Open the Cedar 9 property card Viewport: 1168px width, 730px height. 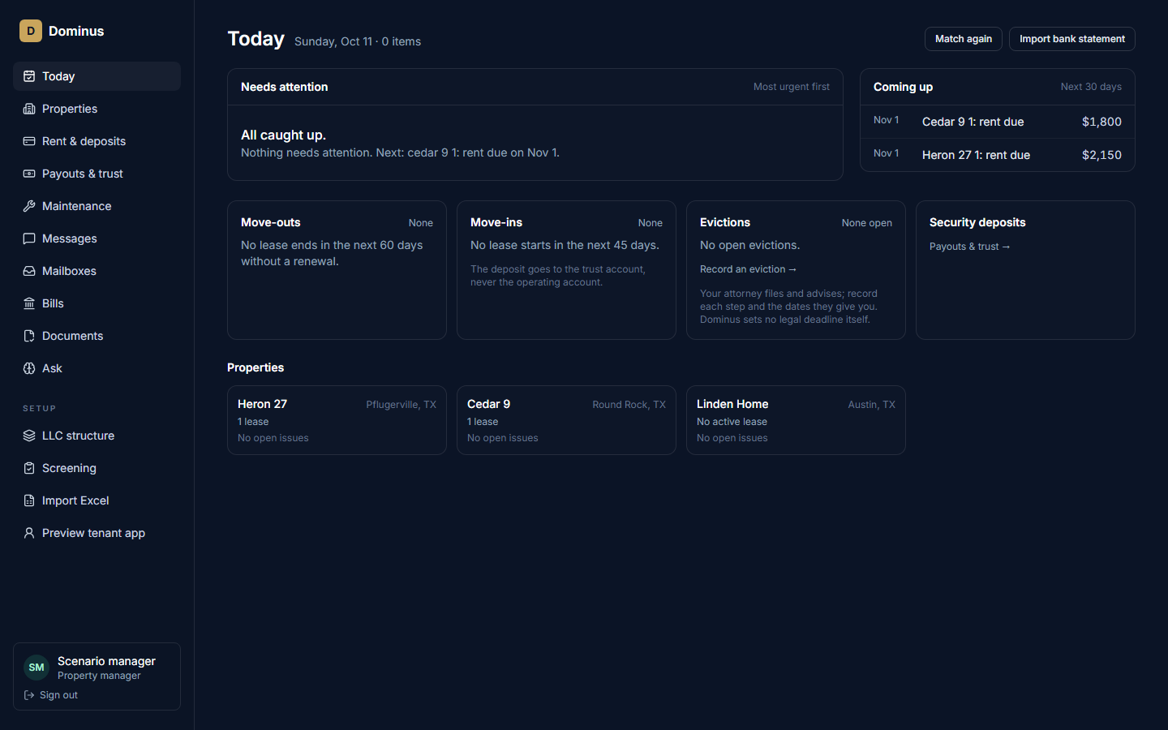566,420
